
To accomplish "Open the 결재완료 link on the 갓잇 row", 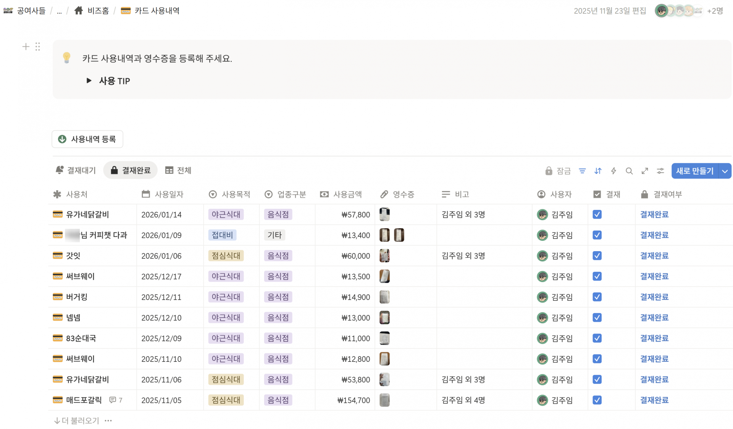I will point(654,255).
